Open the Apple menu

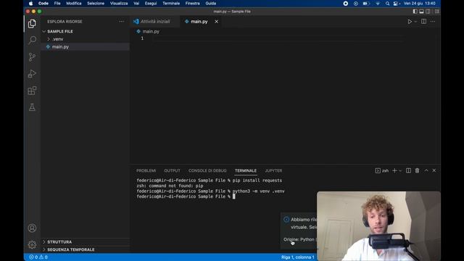pyautogui.click(x=30, y=4)
